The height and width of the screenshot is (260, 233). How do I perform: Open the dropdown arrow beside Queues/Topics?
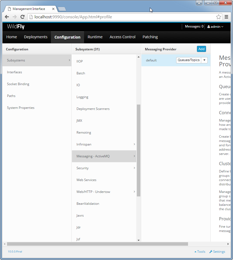click(204, 60)
